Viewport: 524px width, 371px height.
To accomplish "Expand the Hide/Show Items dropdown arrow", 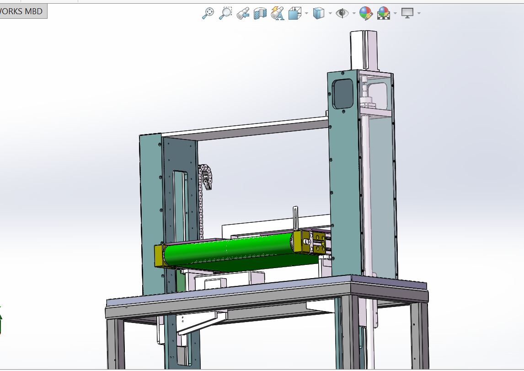I will [354, 13].
